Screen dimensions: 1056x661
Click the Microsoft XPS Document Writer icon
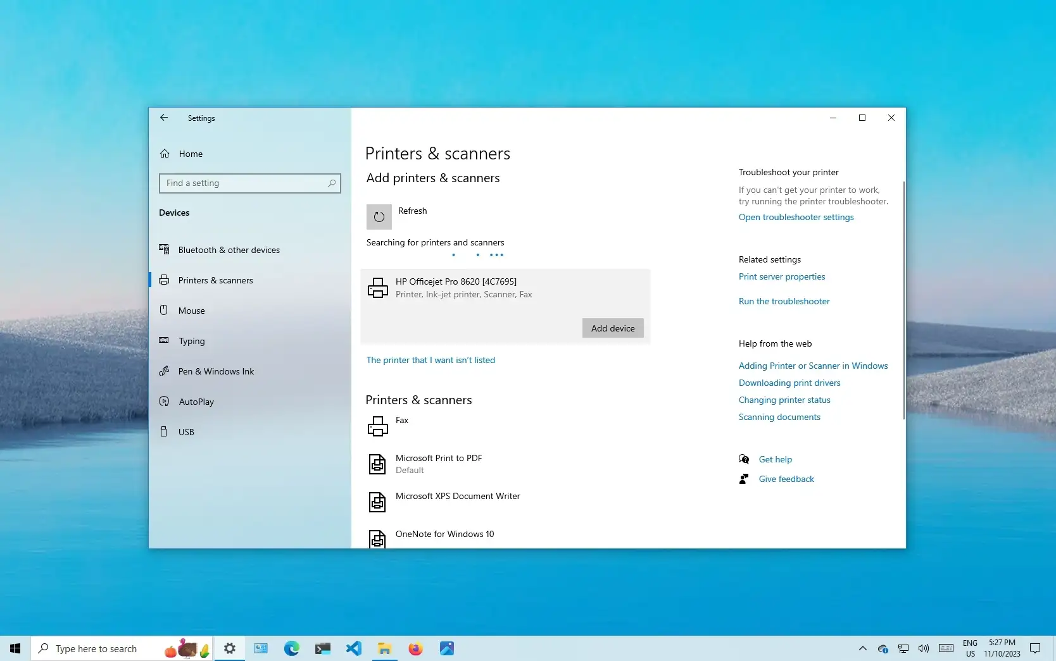[377, 502]
